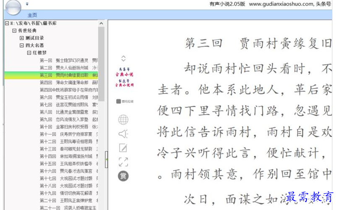Viewport: 337px width, 210px height.
Task: Open chapter 第二十回 王熙凤正言弹妒意
Action: (69, 200)
